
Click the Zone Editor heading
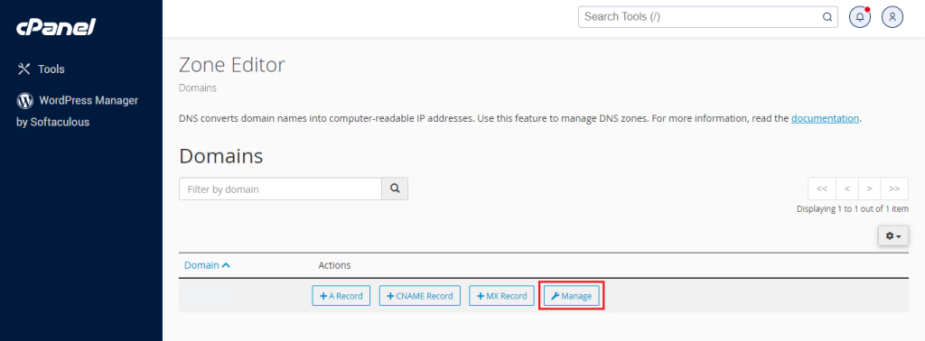232,65
